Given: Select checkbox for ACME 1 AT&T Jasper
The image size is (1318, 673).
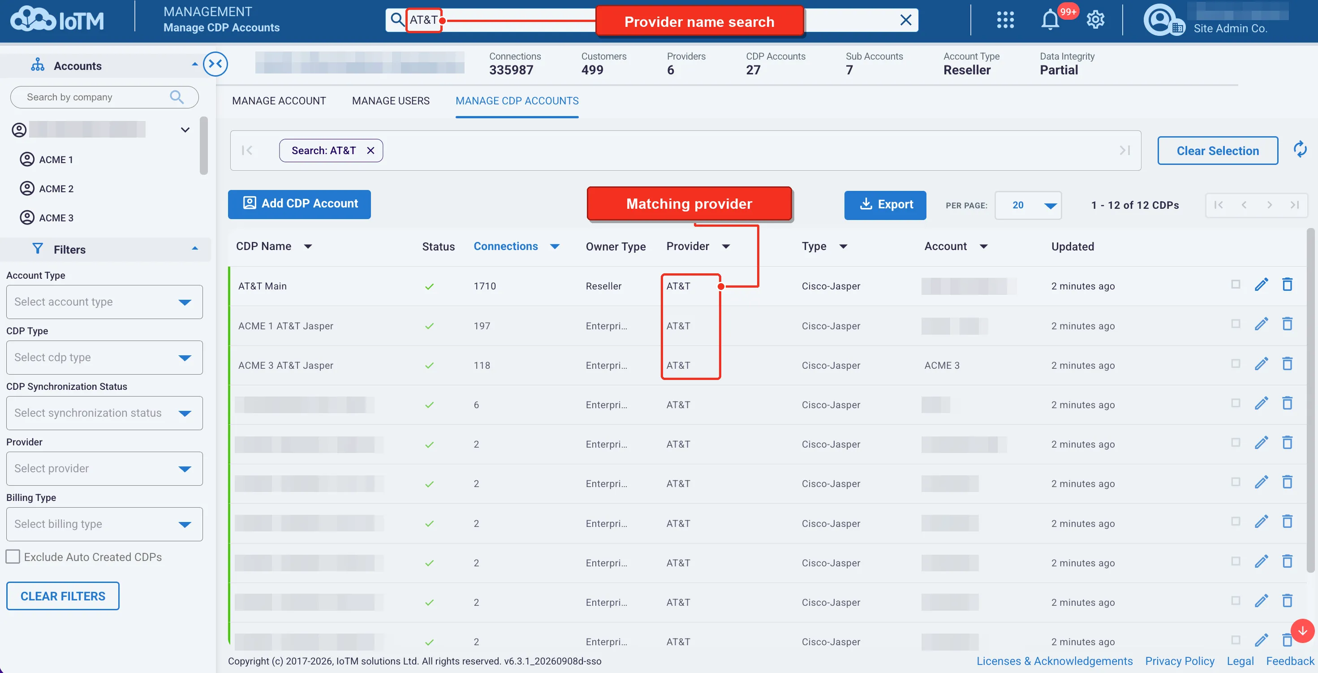Looking at the screenshot, I should coord(1235,324).
